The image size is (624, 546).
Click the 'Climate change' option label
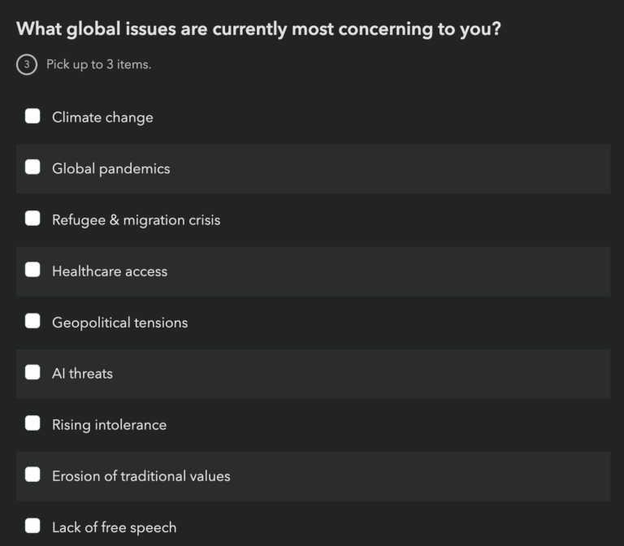point(102,117)
